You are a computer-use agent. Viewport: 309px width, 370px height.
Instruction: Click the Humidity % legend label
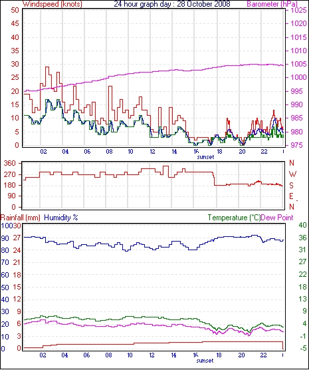[61, 218]
